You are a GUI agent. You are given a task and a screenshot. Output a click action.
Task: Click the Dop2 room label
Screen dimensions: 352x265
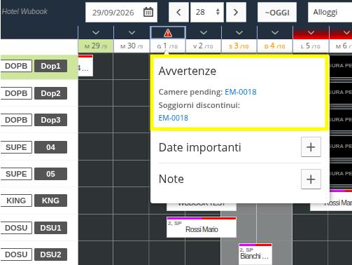[x=50, y=93]
